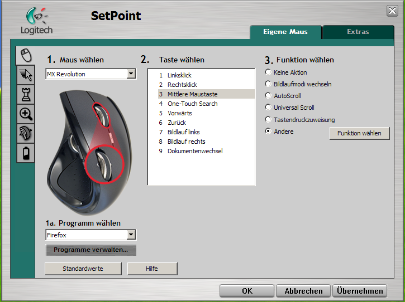Click the MX Revolution mouse image

pyautogui.click(x=89, y=152)
